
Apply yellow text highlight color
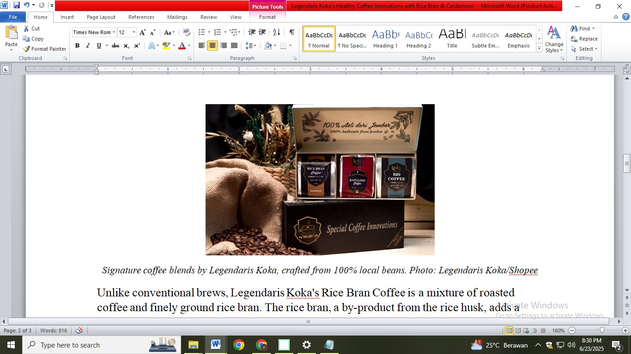tap(166, 46)
